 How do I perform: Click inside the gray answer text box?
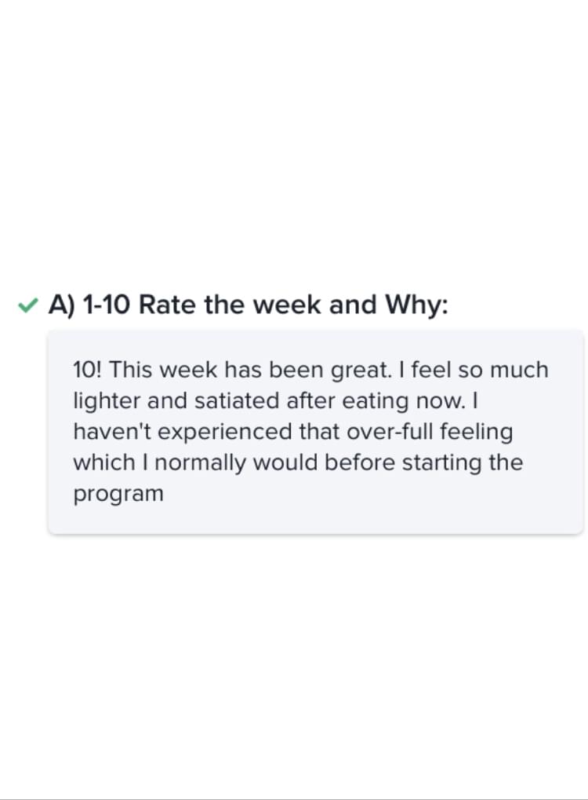(315, 432)
